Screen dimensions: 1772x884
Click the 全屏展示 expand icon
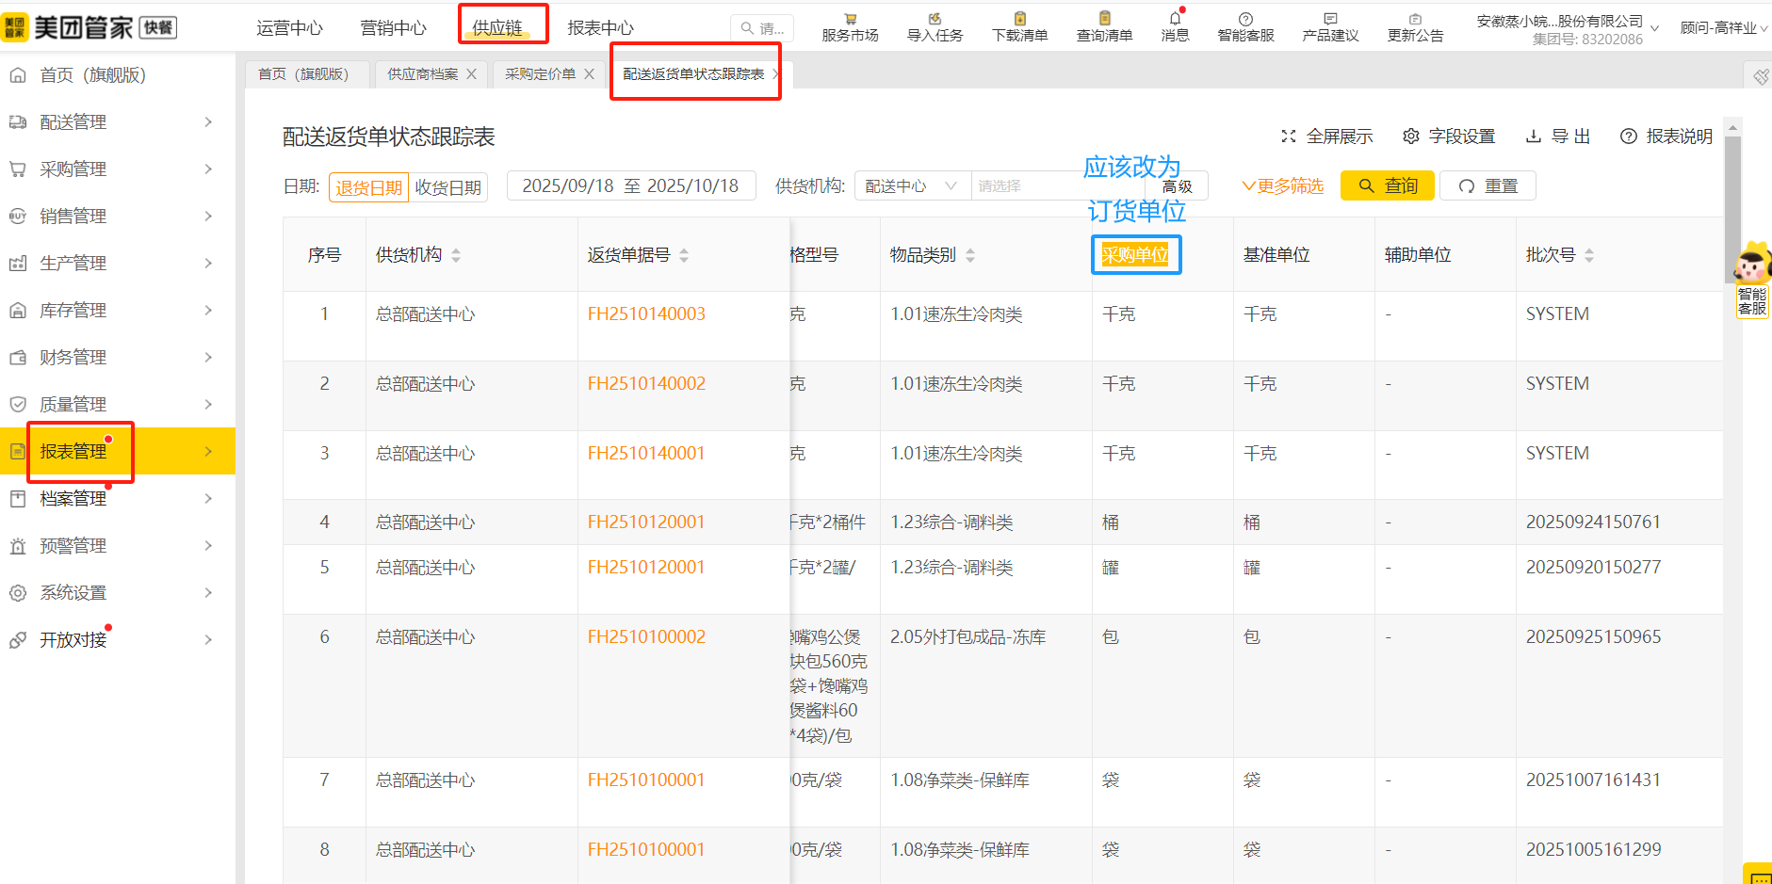[1289, 137]
